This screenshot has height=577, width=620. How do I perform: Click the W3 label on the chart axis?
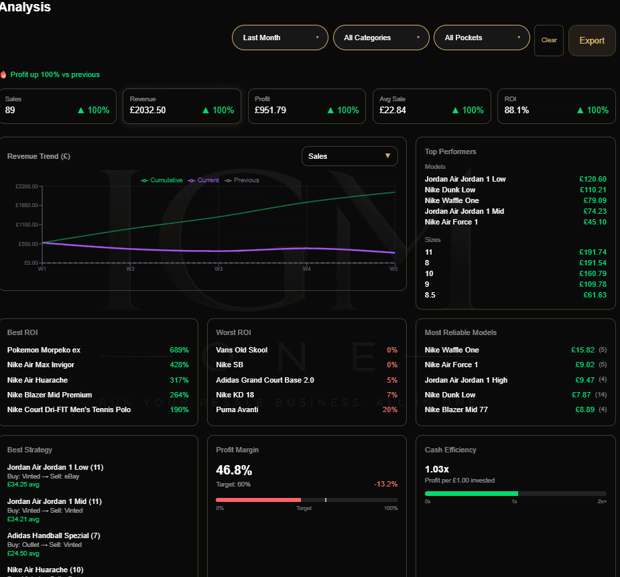tap(219, 269)
